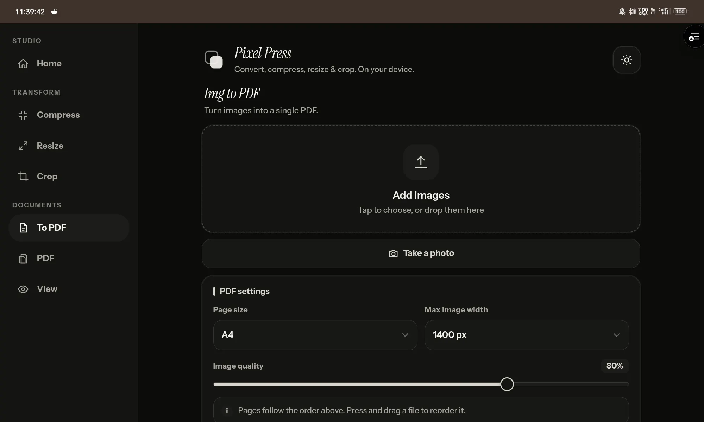Open the PDF sidebar item
Screen dimensions: 704x422
[x=69, y=258]
